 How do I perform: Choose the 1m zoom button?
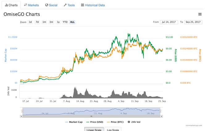[x=44, y=22]
